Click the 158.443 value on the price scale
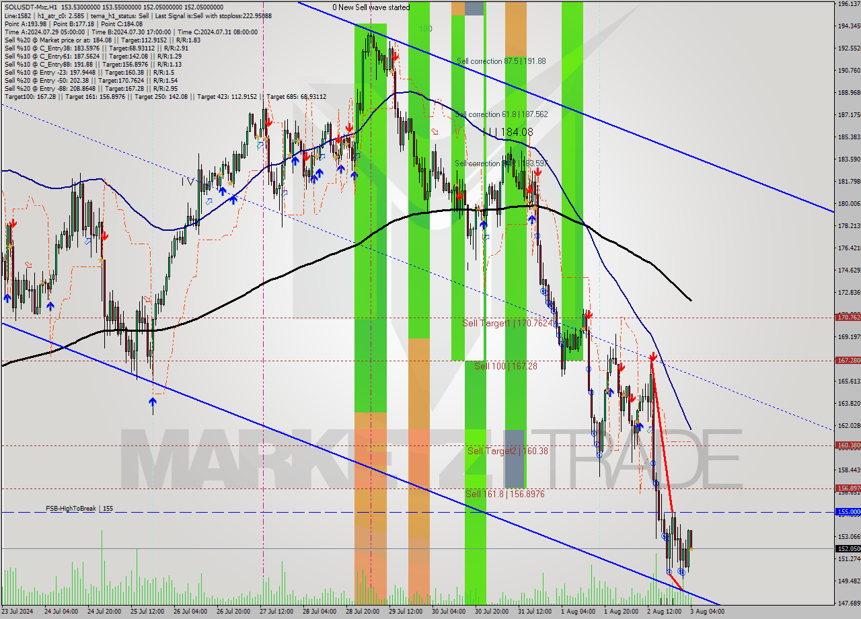Image resolution: width=861 pixels, height=619 pixels. coord(848,470)
